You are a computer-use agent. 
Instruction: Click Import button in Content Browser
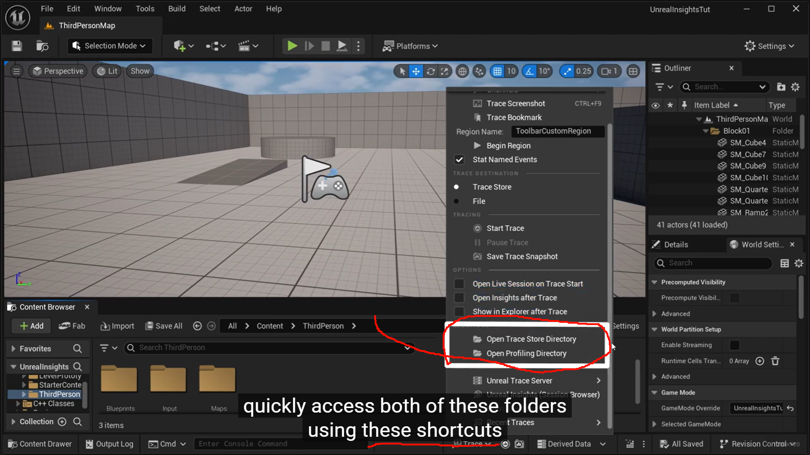pyautogui.click(x=117, y=326)
